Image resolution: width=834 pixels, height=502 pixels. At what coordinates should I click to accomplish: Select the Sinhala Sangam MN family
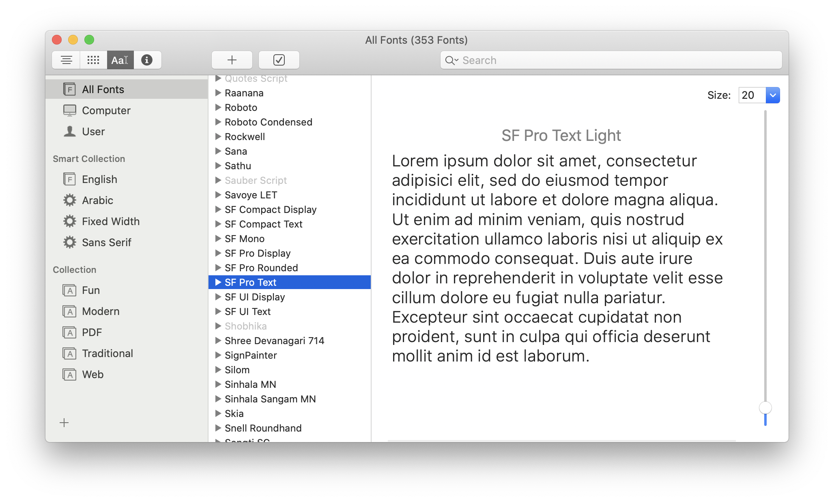290,399
